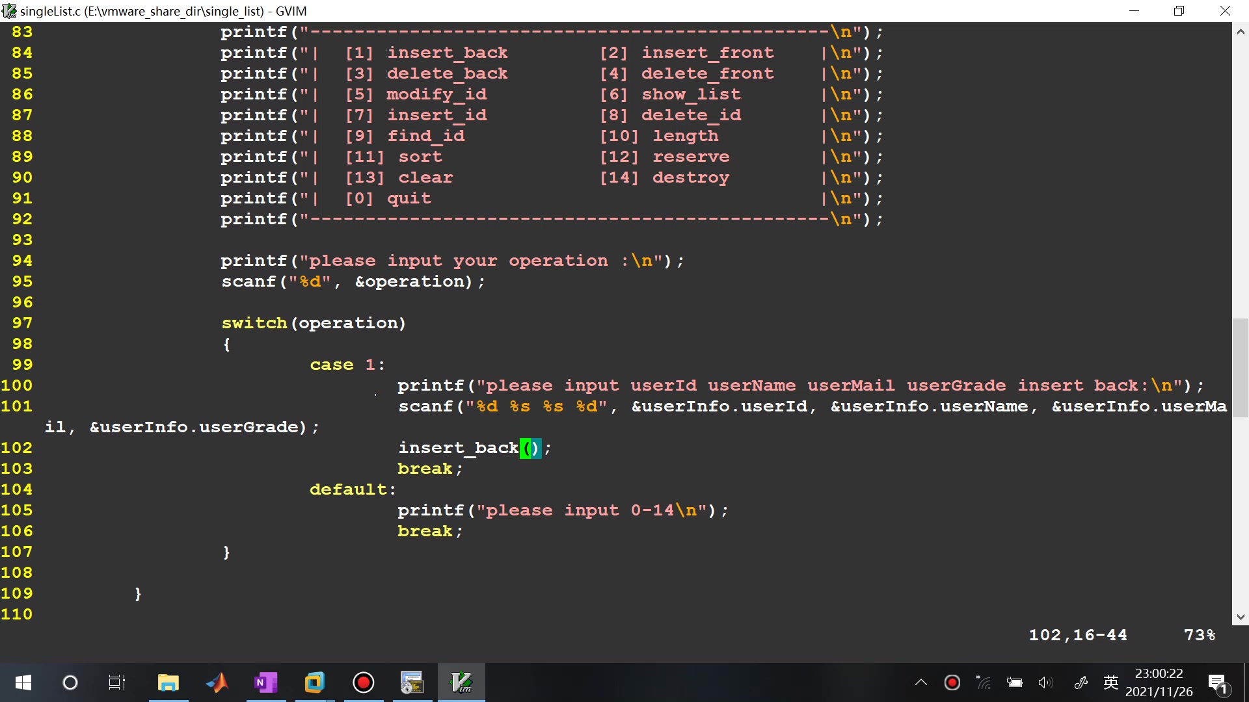Click the battery status tray icon
This screenshot has width=1249, height=702.
click(x=1014, y=682)
